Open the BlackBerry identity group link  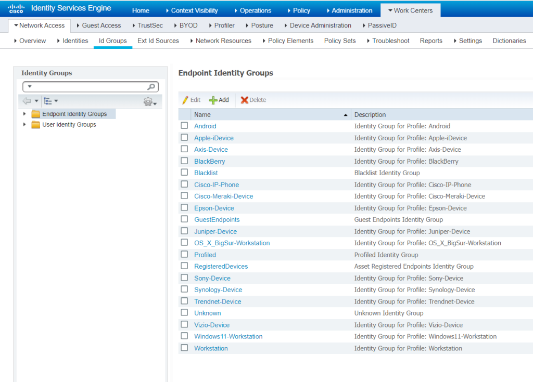click(209, 161)
